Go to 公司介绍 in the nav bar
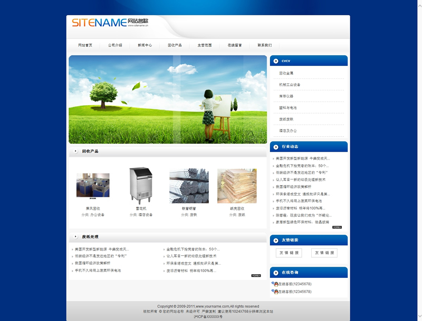Image resolution: width=422 pixels, height=321 pixels. [x=115, y=45]
